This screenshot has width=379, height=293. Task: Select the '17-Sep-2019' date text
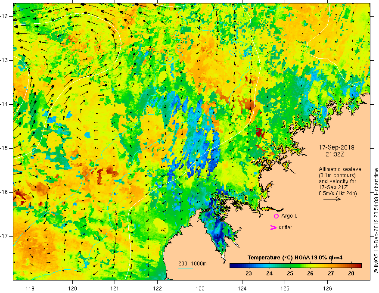tap(336, 147)
